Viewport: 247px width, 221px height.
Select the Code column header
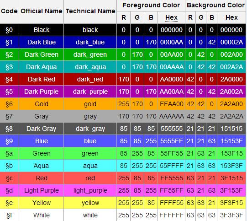[9, 11]
